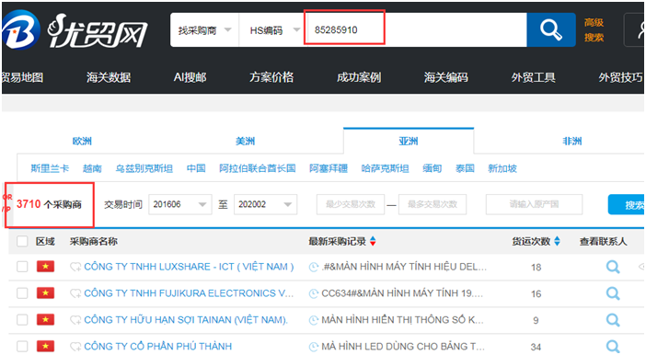Viewport: 646px width, 355px height.
Task: Filter by country 阿塞拜疆
Action: 329,168
